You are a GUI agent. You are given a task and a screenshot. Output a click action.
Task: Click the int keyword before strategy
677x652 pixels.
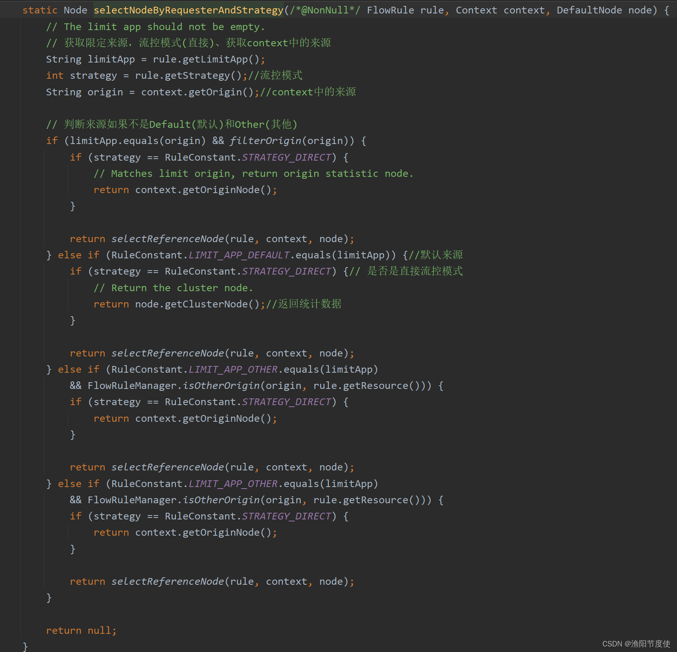(x=55, y=76)
